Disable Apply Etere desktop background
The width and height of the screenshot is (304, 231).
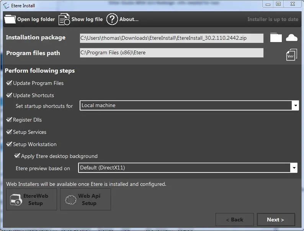tap(17, 156)
